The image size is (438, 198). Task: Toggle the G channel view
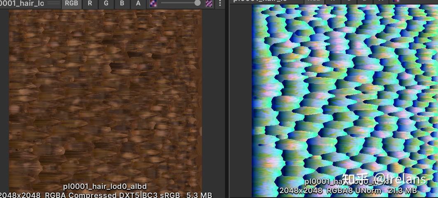(x=106, y=4)
